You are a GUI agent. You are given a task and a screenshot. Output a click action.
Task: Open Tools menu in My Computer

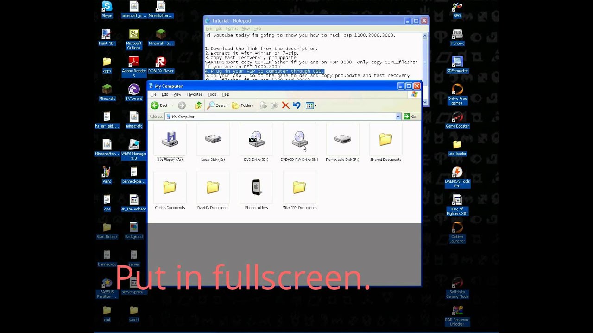[212, 94]
